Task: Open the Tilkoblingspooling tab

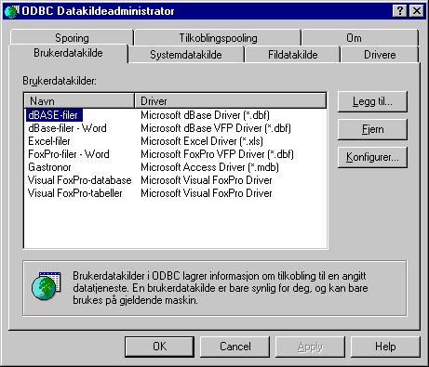Action: pos(218,38)
